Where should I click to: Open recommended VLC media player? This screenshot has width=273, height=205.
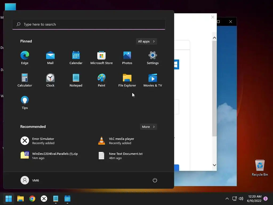click(x=116, y=141)
